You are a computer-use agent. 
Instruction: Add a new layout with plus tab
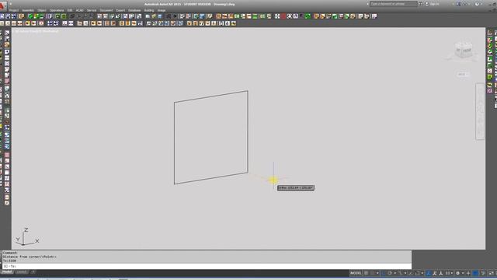(x=33, y=272)
